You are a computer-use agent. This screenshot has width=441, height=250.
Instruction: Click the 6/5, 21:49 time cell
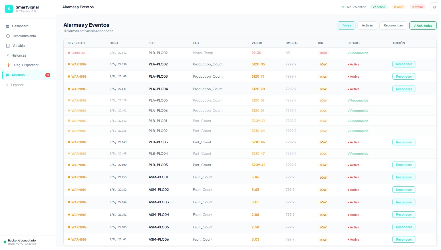coord(118,142)
